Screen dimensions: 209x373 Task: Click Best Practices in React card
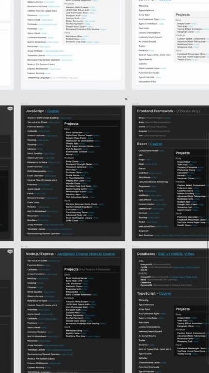coord(146,236)
